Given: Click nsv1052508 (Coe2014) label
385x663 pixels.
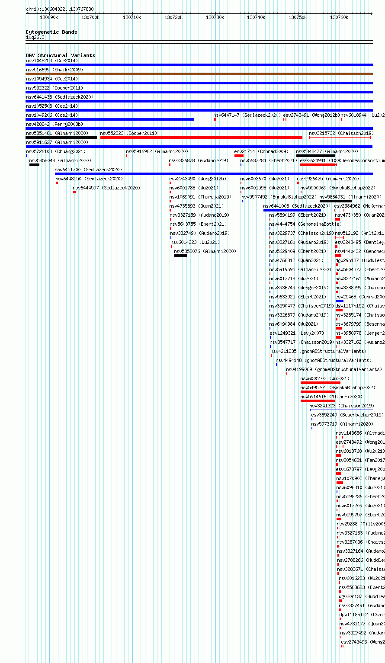Looking at the screenshot, I should pyautogui.click(x=52, y=106).
